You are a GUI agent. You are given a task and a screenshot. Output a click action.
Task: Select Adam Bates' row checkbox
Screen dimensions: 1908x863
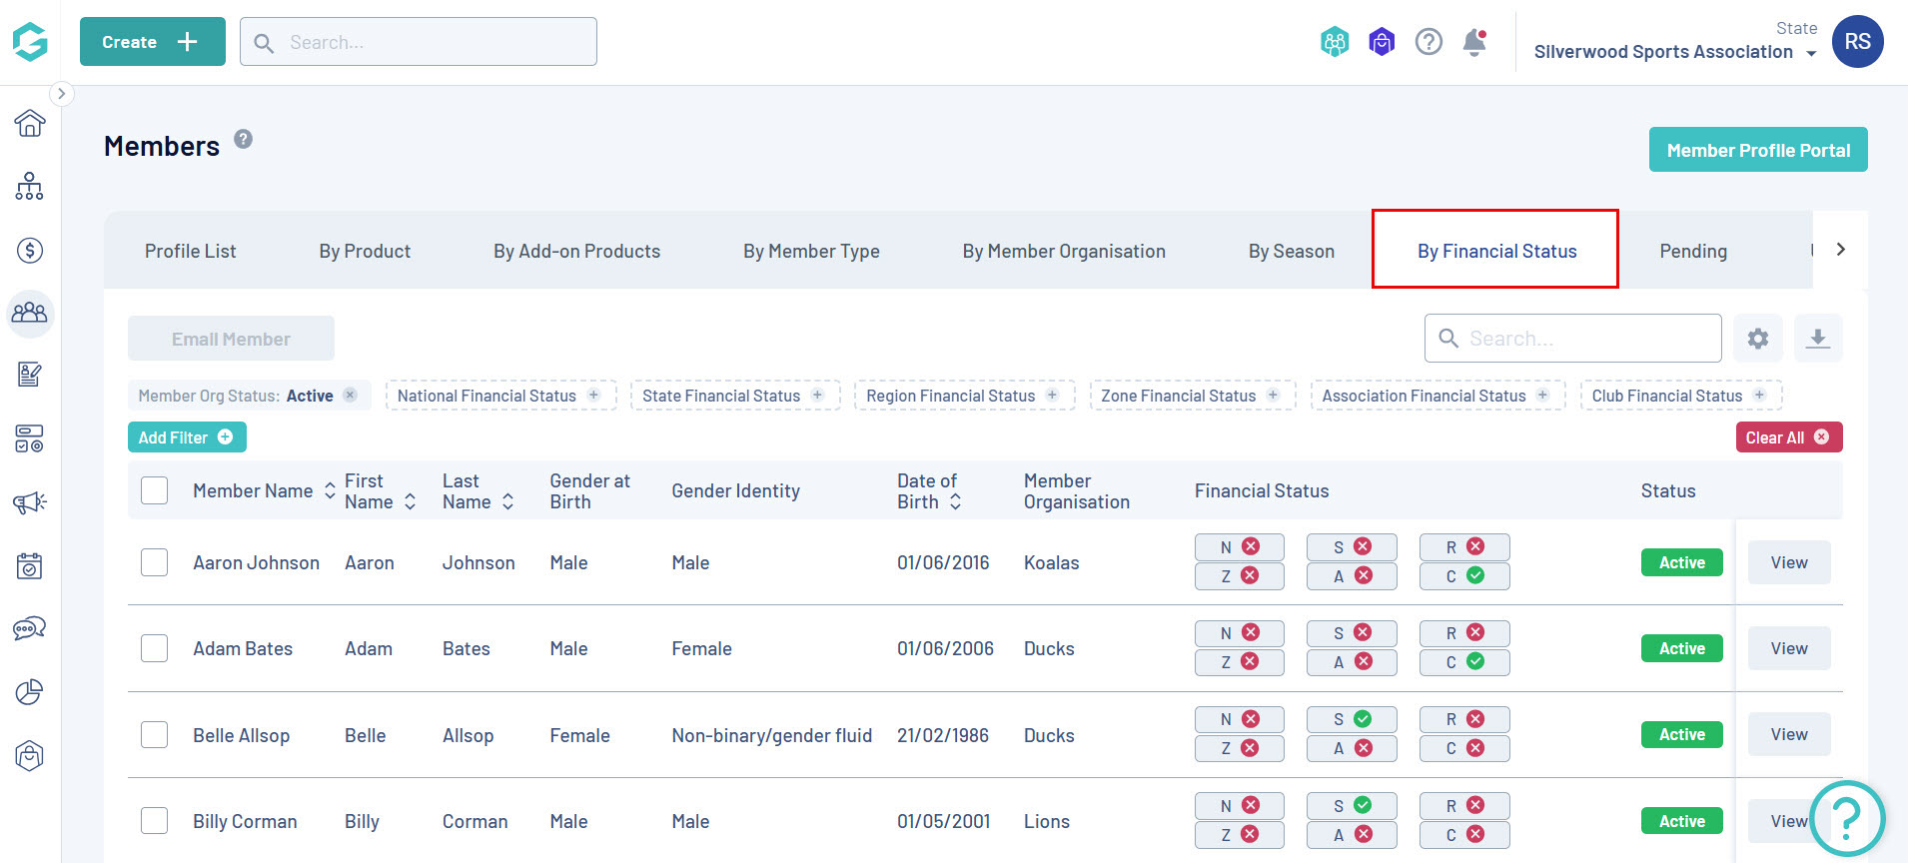click(155, 648)
